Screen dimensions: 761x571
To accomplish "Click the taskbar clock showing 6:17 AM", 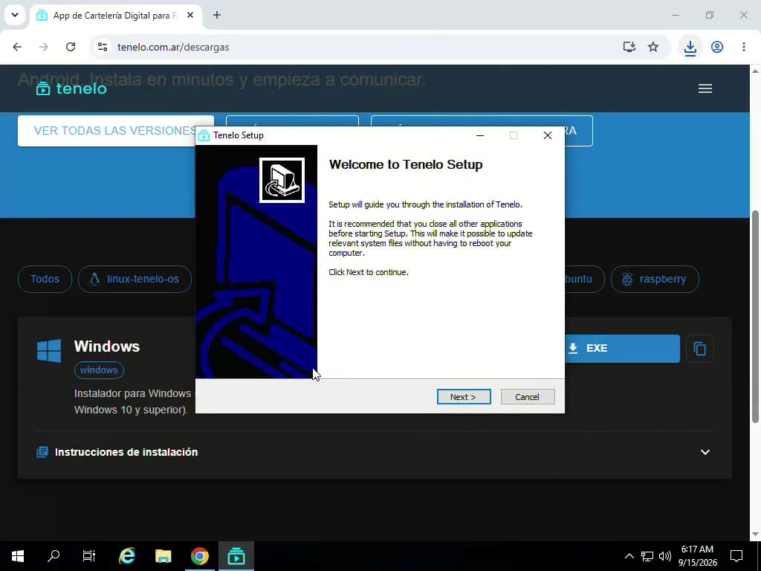I will coord(697,556).
